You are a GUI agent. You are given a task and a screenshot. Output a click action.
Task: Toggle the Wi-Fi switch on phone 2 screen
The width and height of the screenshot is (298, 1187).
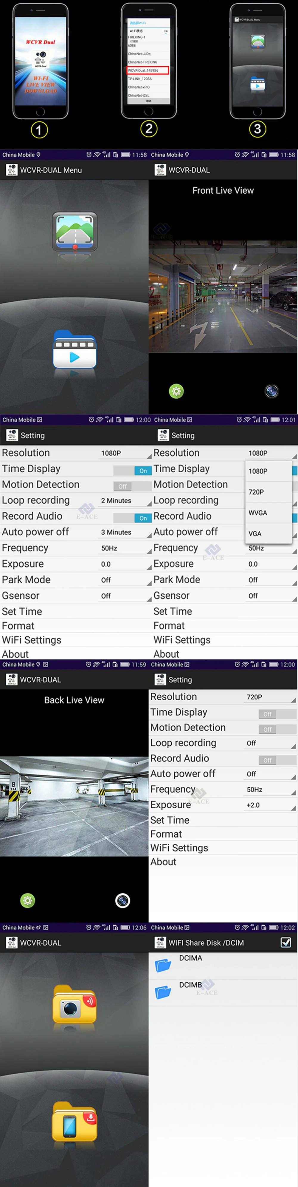pos(166,31)
